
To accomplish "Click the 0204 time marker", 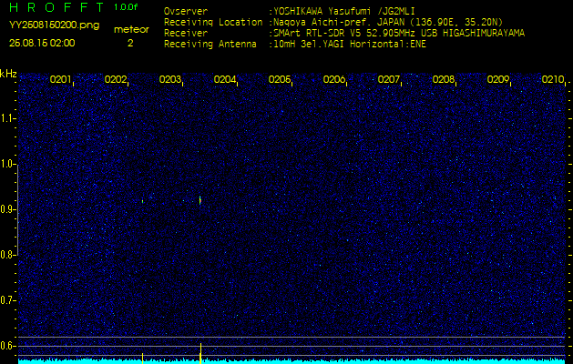I will pos(225,79).
